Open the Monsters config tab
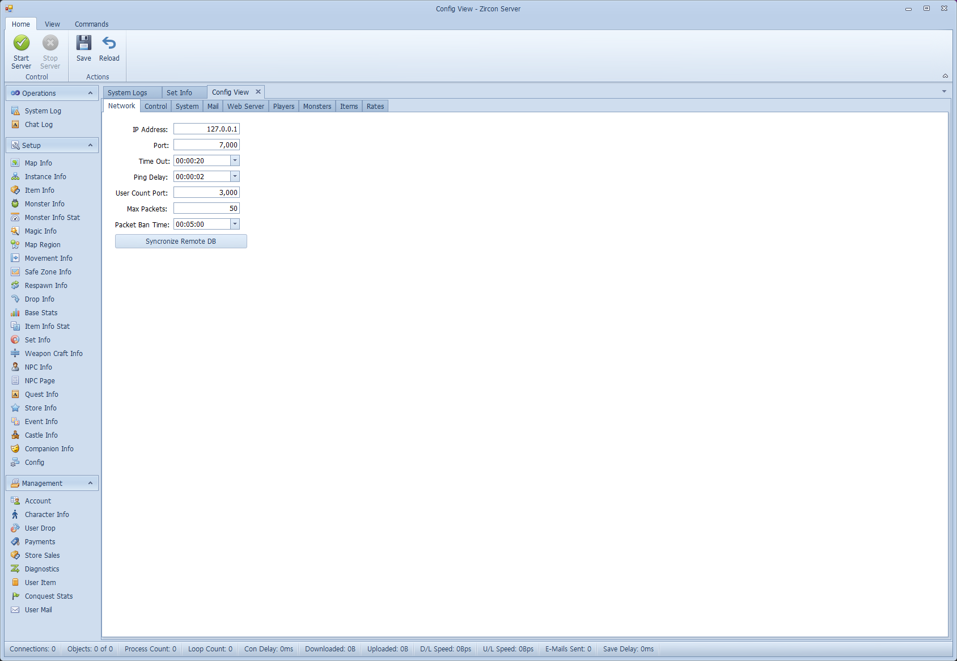Screen dimensions: 957x661 pos(317,107)
